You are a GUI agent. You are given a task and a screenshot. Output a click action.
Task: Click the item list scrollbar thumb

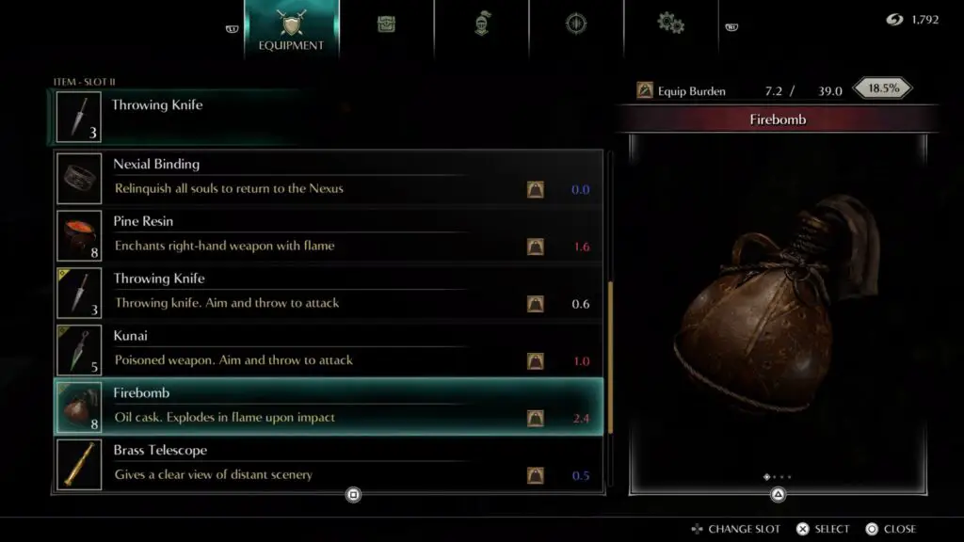[x=610, y=358]
